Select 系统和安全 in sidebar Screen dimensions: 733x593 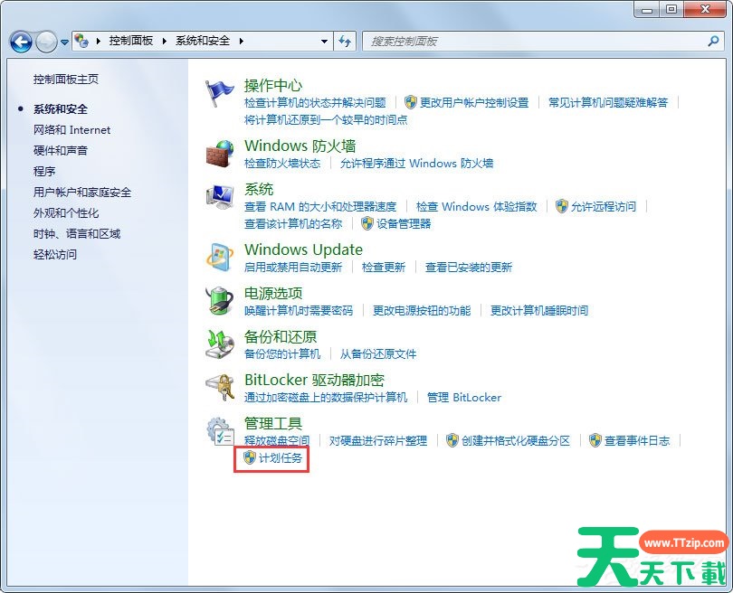61,109
